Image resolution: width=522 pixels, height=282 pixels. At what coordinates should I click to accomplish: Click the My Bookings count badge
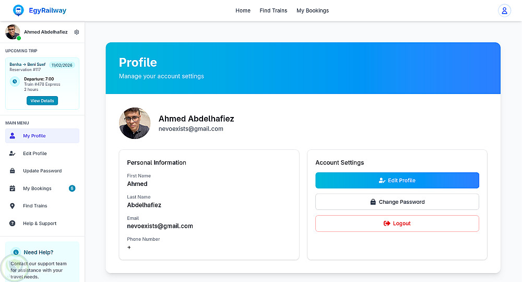click(x=72, y=189)
